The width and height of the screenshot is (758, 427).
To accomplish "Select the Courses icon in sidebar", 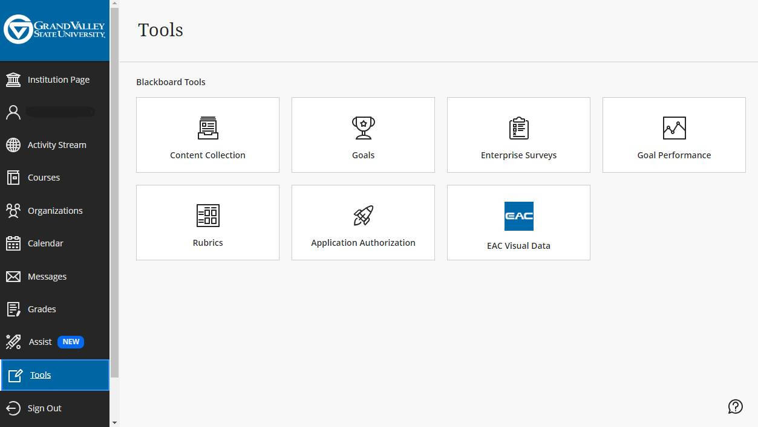I will click(x=44, y=177).
